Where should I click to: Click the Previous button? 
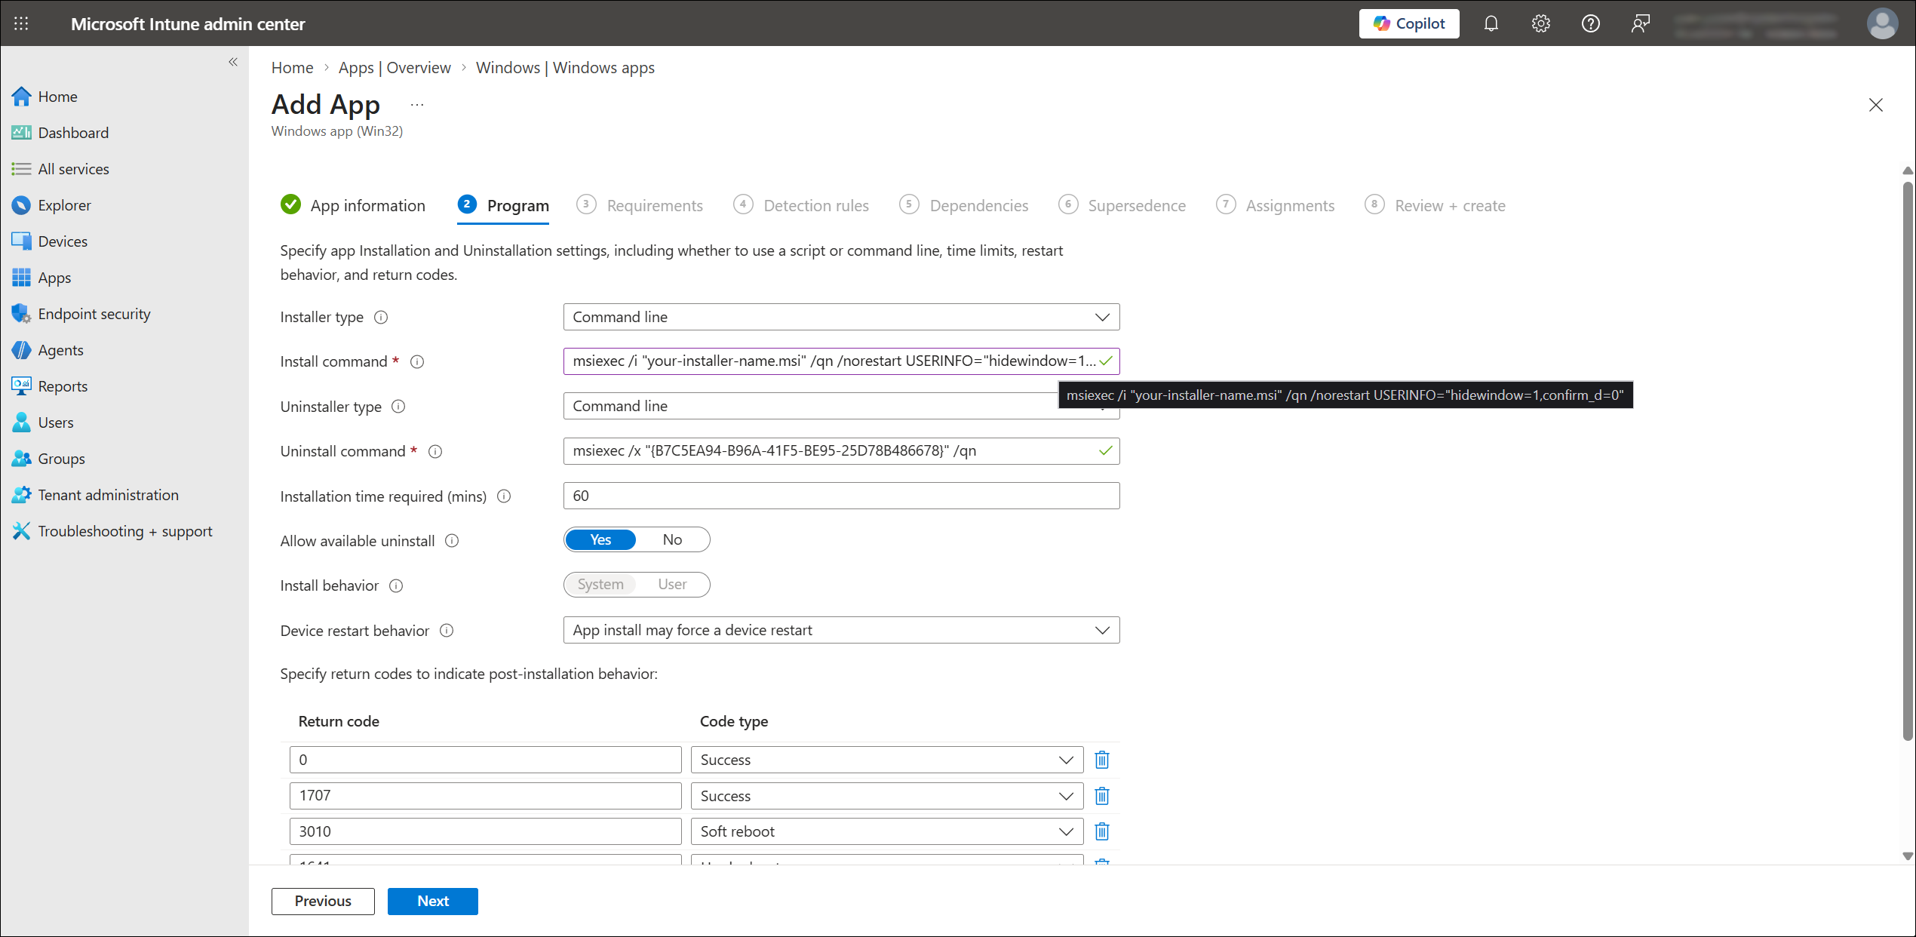[x=323, y=901]
